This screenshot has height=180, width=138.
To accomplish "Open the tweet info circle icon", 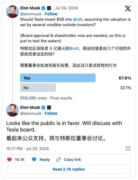I will (x=128, y=148).
